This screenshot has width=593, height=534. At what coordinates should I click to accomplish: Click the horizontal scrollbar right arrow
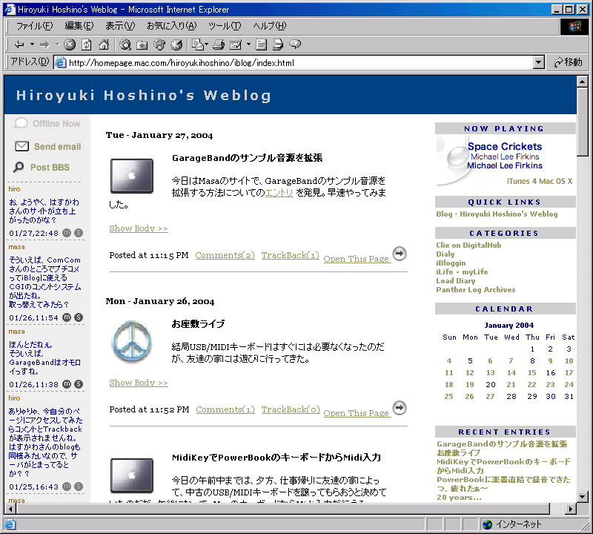click(x=571, y=509)
